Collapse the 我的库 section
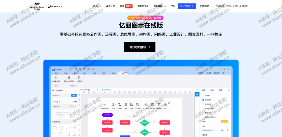The height and width of the screenshot is (137, 282). [53, 106]
